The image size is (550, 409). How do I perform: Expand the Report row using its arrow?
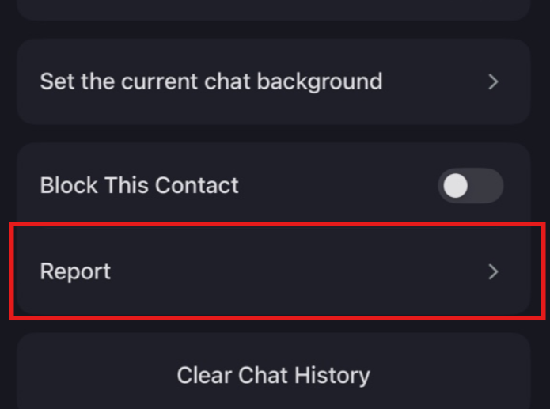tap(493, 272)
